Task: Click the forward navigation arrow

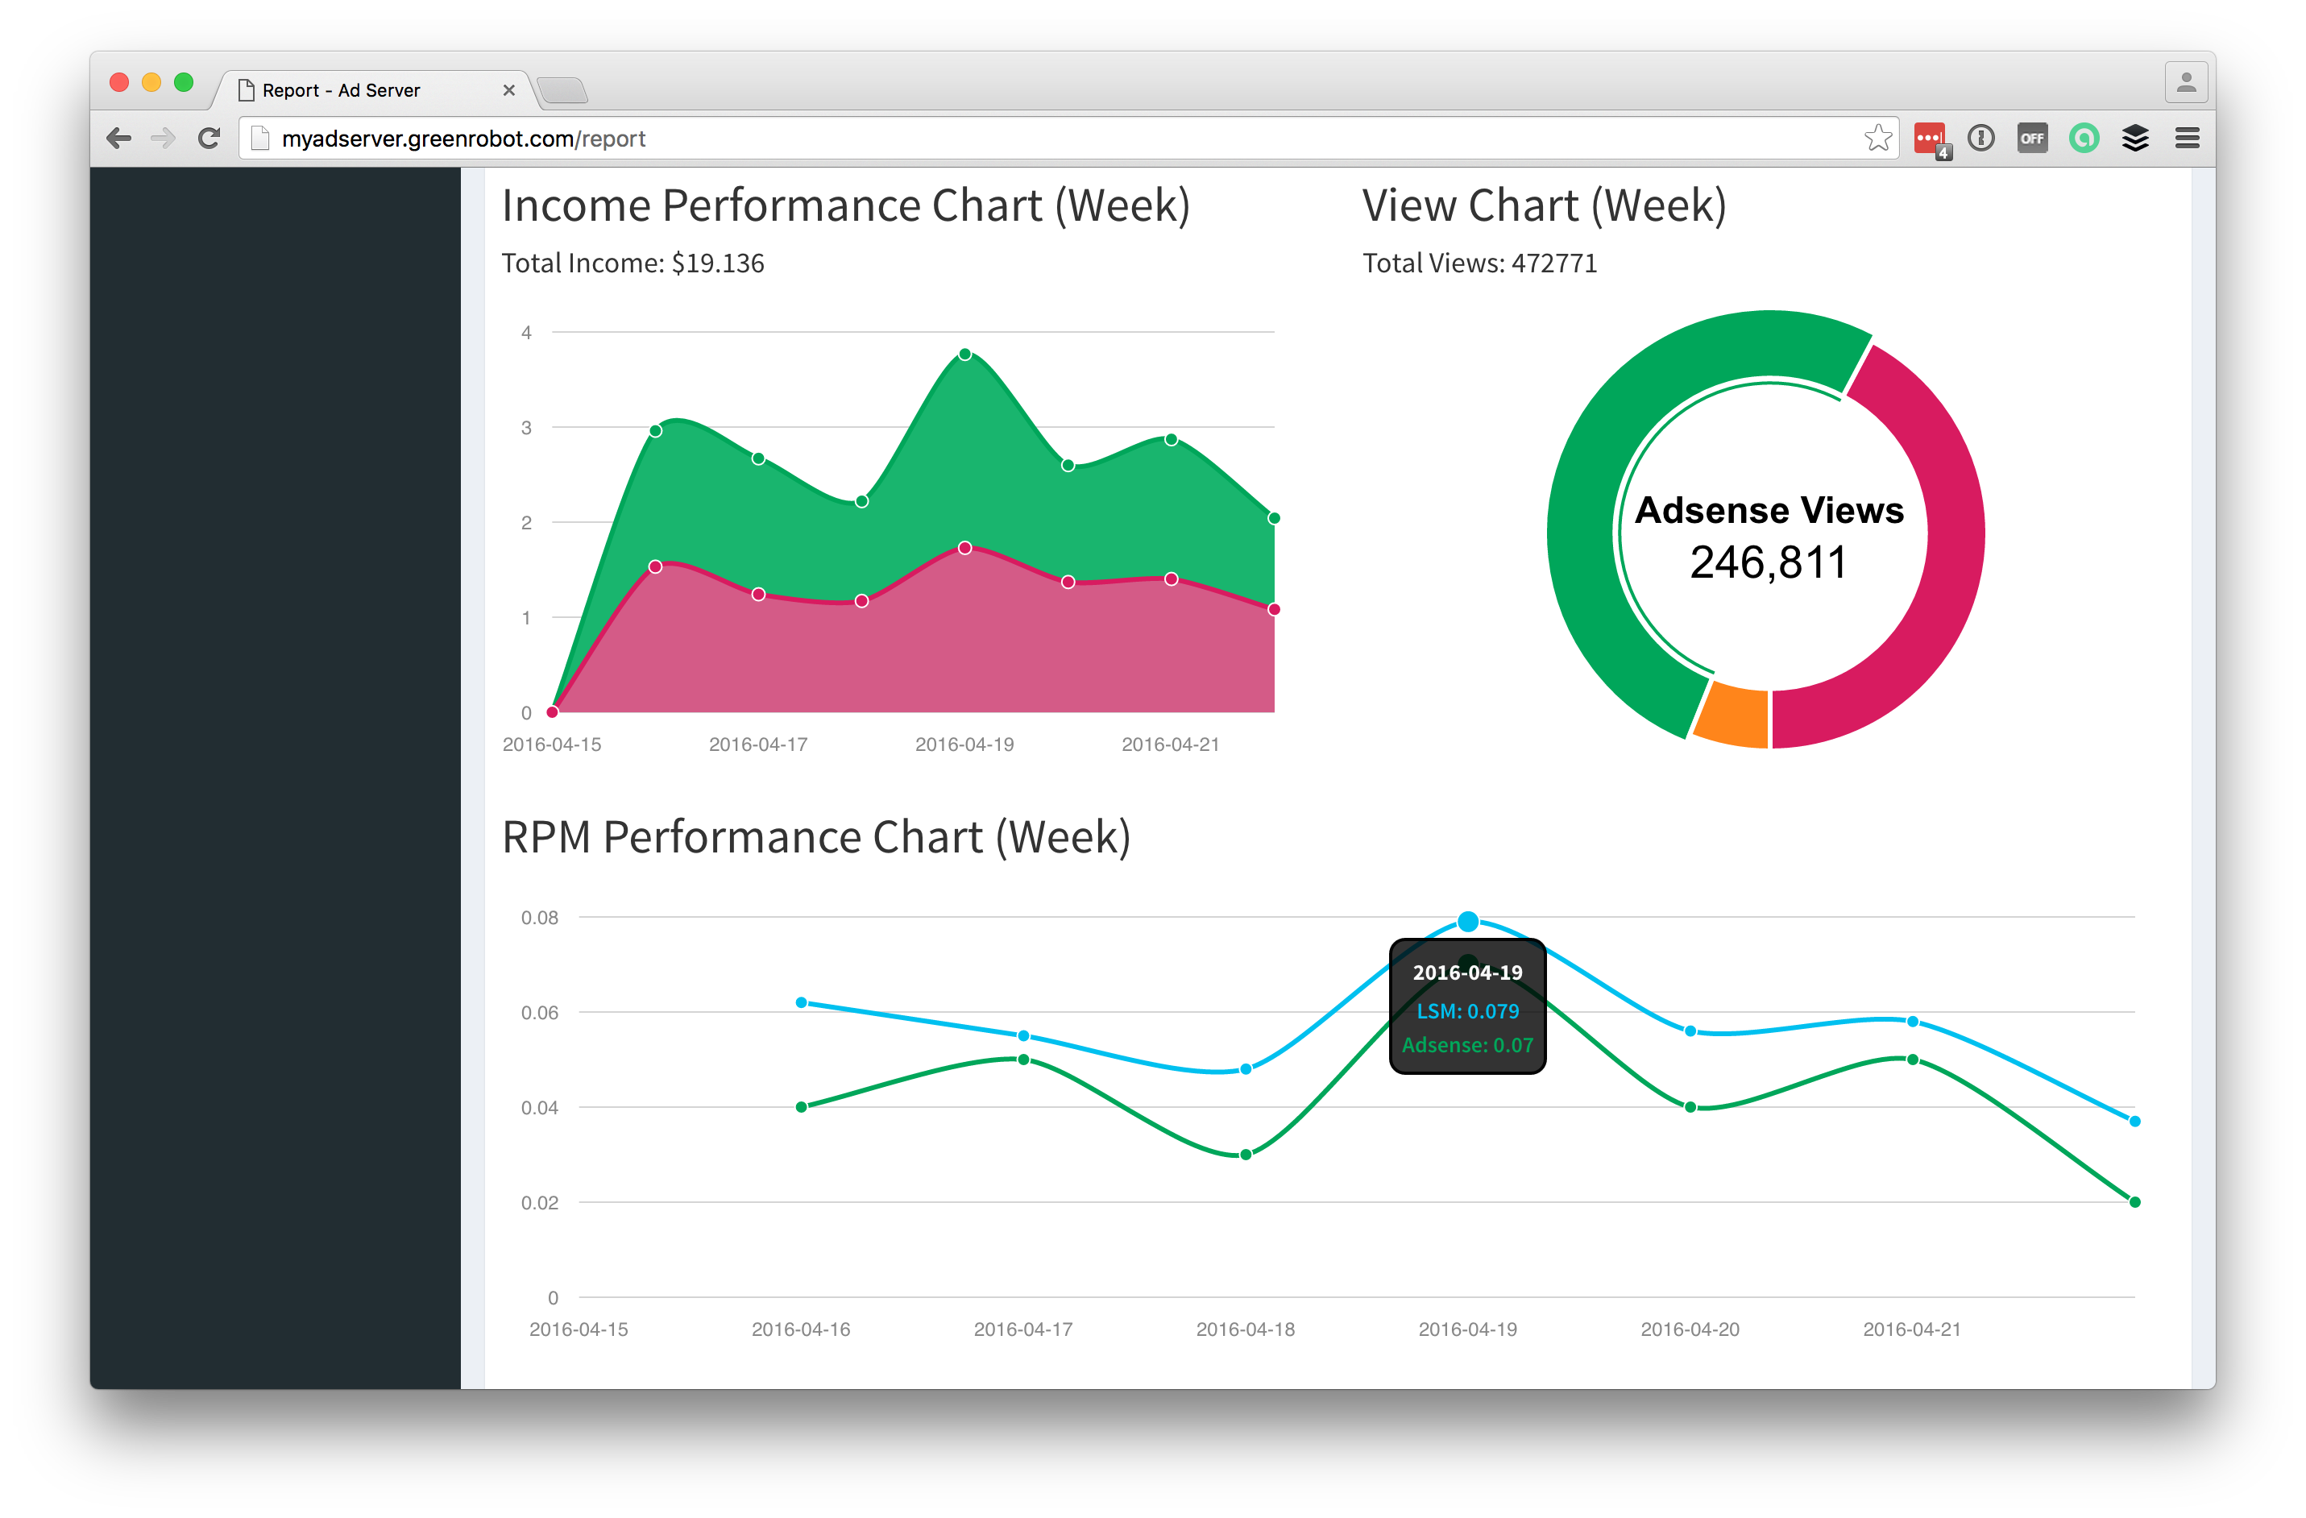Action: click(163, 139)
